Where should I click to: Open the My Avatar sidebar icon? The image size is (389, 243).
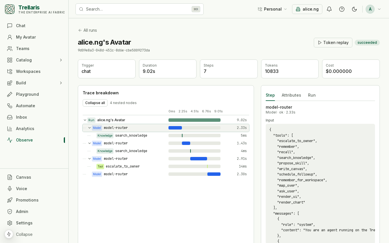10,37
